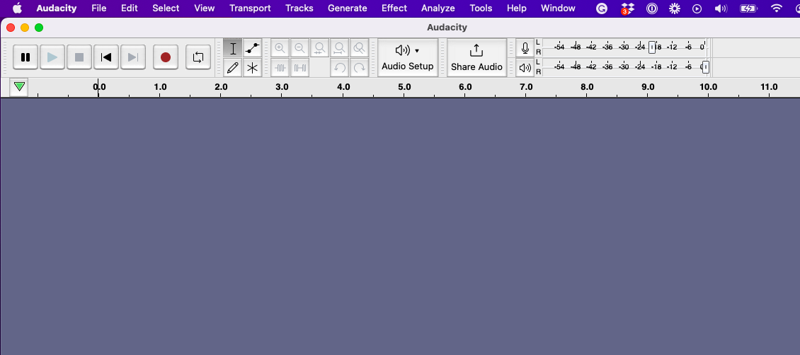Click the Share Audio button
This screenshot has height=355, width=800.
tap(476, 57)
